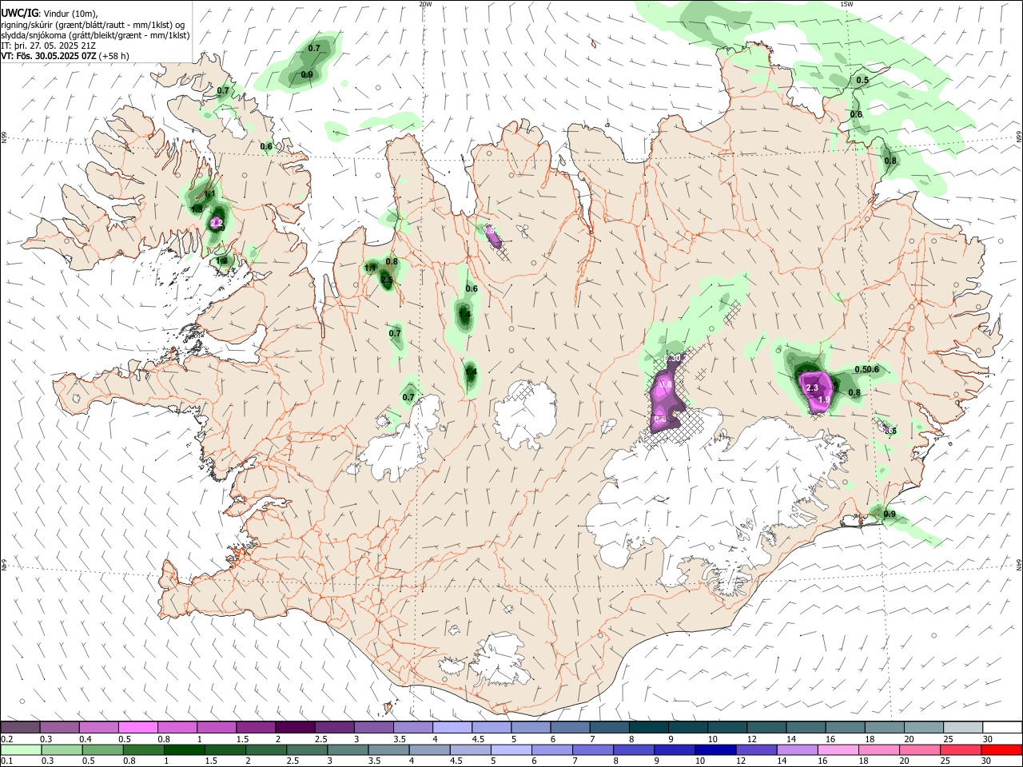This screenshot has width=1023, height=767.
Task: Click the 0.9 value on the southeast coast
Action: point(890,514)
